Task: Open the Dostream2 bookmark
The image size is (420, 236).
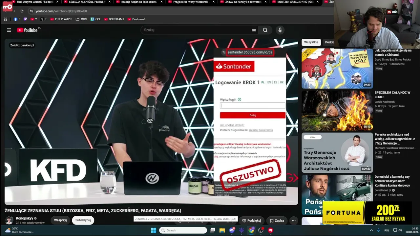Action: click(x=136, y=19)
